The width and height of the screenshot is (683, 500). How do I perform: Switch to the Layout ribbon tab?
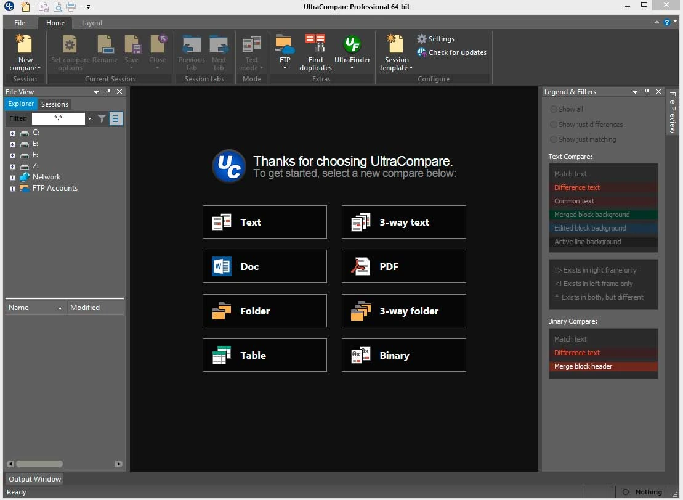click(92, 23)
